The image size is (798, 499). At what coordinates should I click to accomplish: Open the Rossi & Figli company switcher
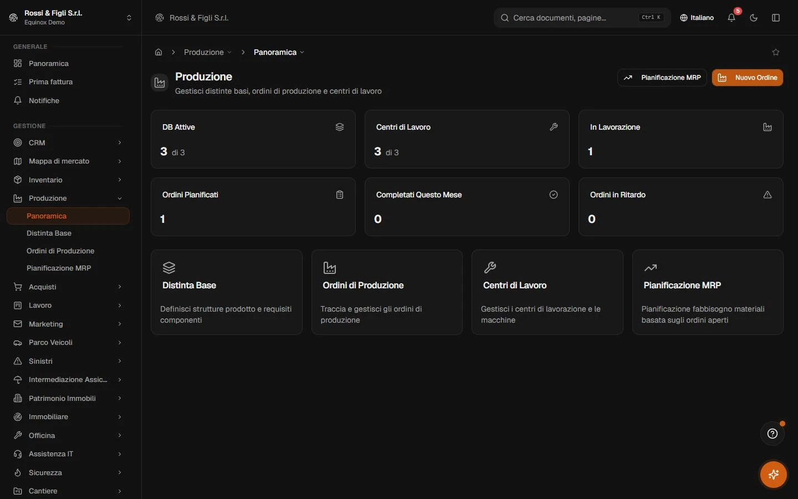point(71,18)
